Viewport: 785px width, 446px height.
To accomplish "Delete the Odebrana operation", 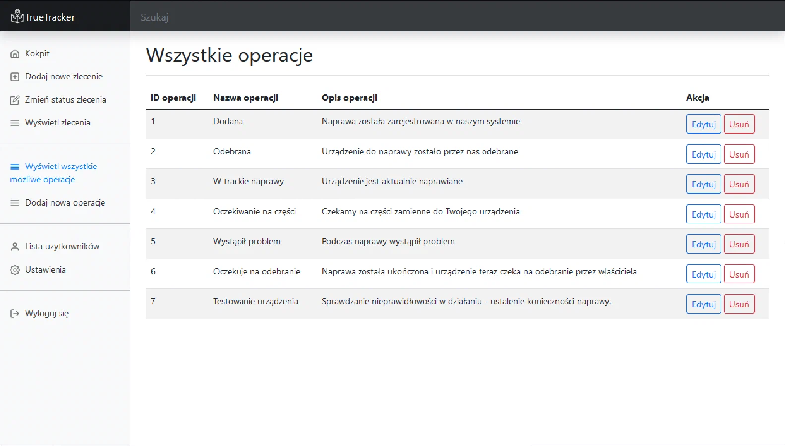I will click(x=739, y=155).
